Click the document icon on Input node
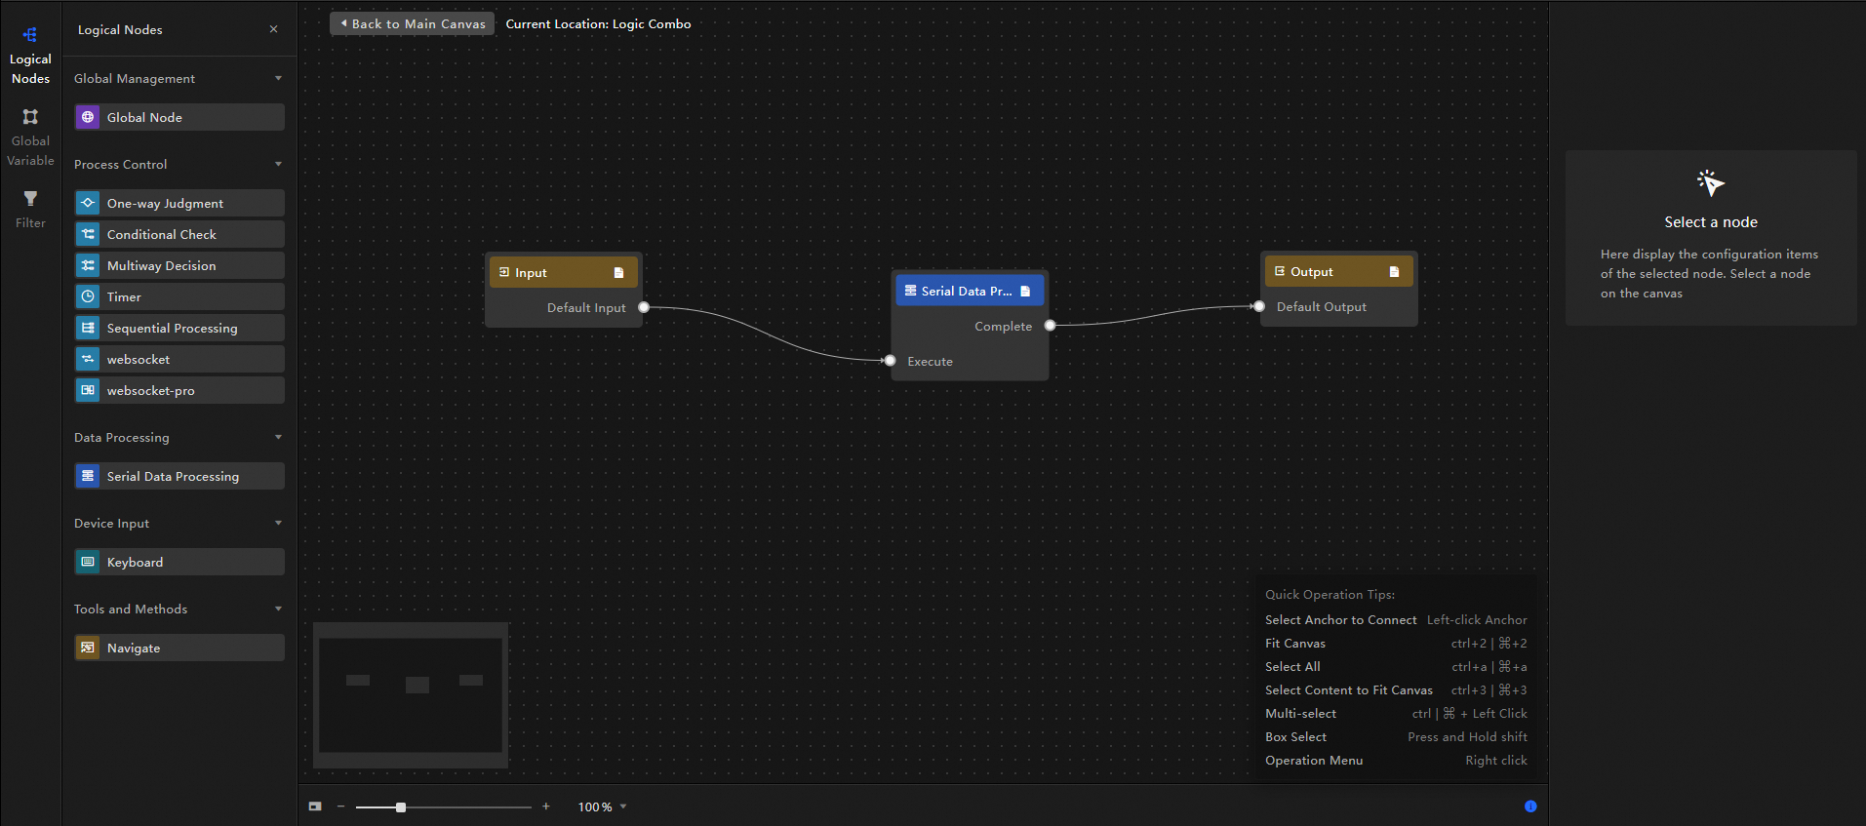Screen dimensions: 1866x826 point(618,273)
